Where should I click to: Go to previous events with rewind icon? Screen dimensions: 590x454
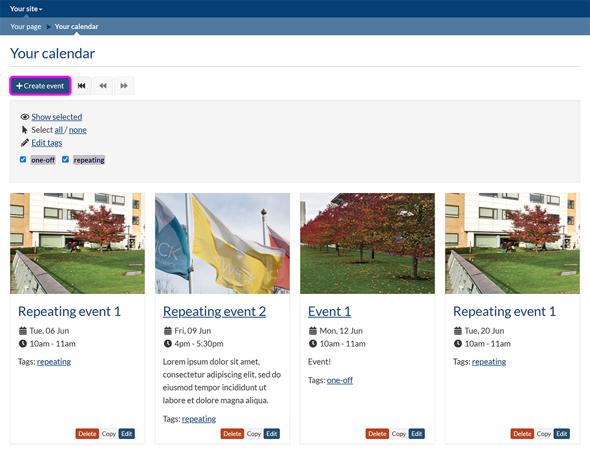(x=103, y=86)
